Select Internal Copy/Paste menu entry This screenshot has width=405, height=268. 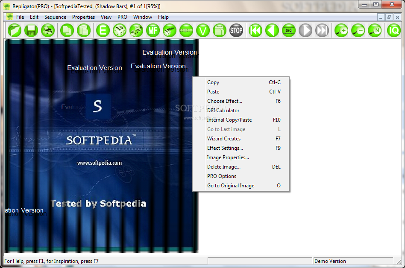[x=241, y=120]
